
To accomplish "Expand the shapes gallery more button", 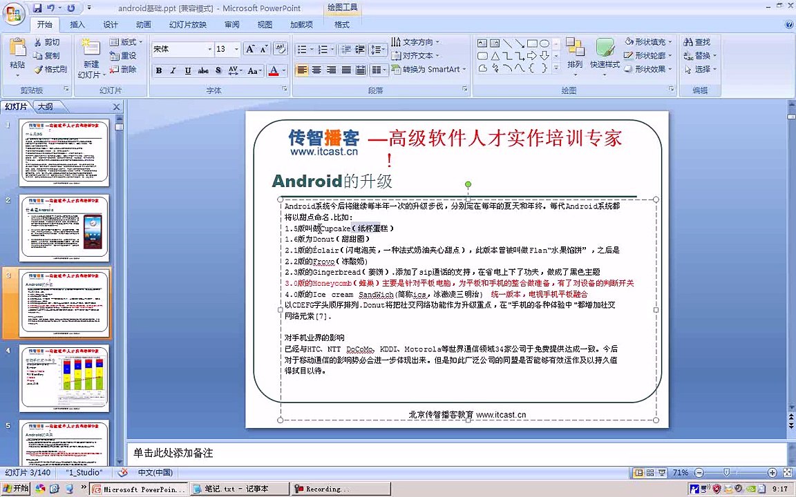I will coord(556,68).
